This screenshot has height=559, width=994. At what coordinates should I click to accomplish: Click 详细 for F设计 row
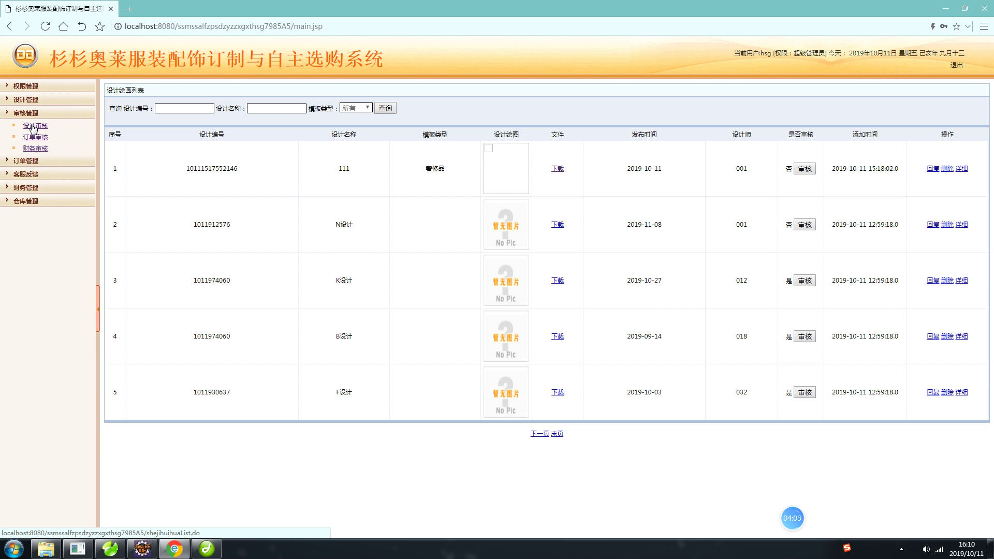(962, 392)
